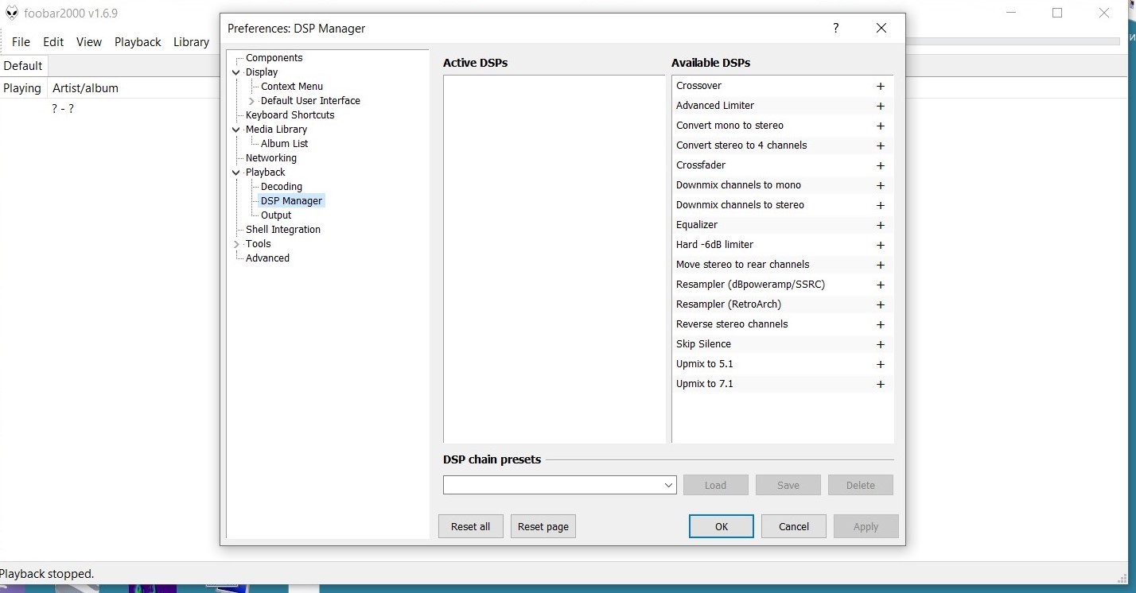Click the Save preset button
The image size is (1136, 593).
788,485
